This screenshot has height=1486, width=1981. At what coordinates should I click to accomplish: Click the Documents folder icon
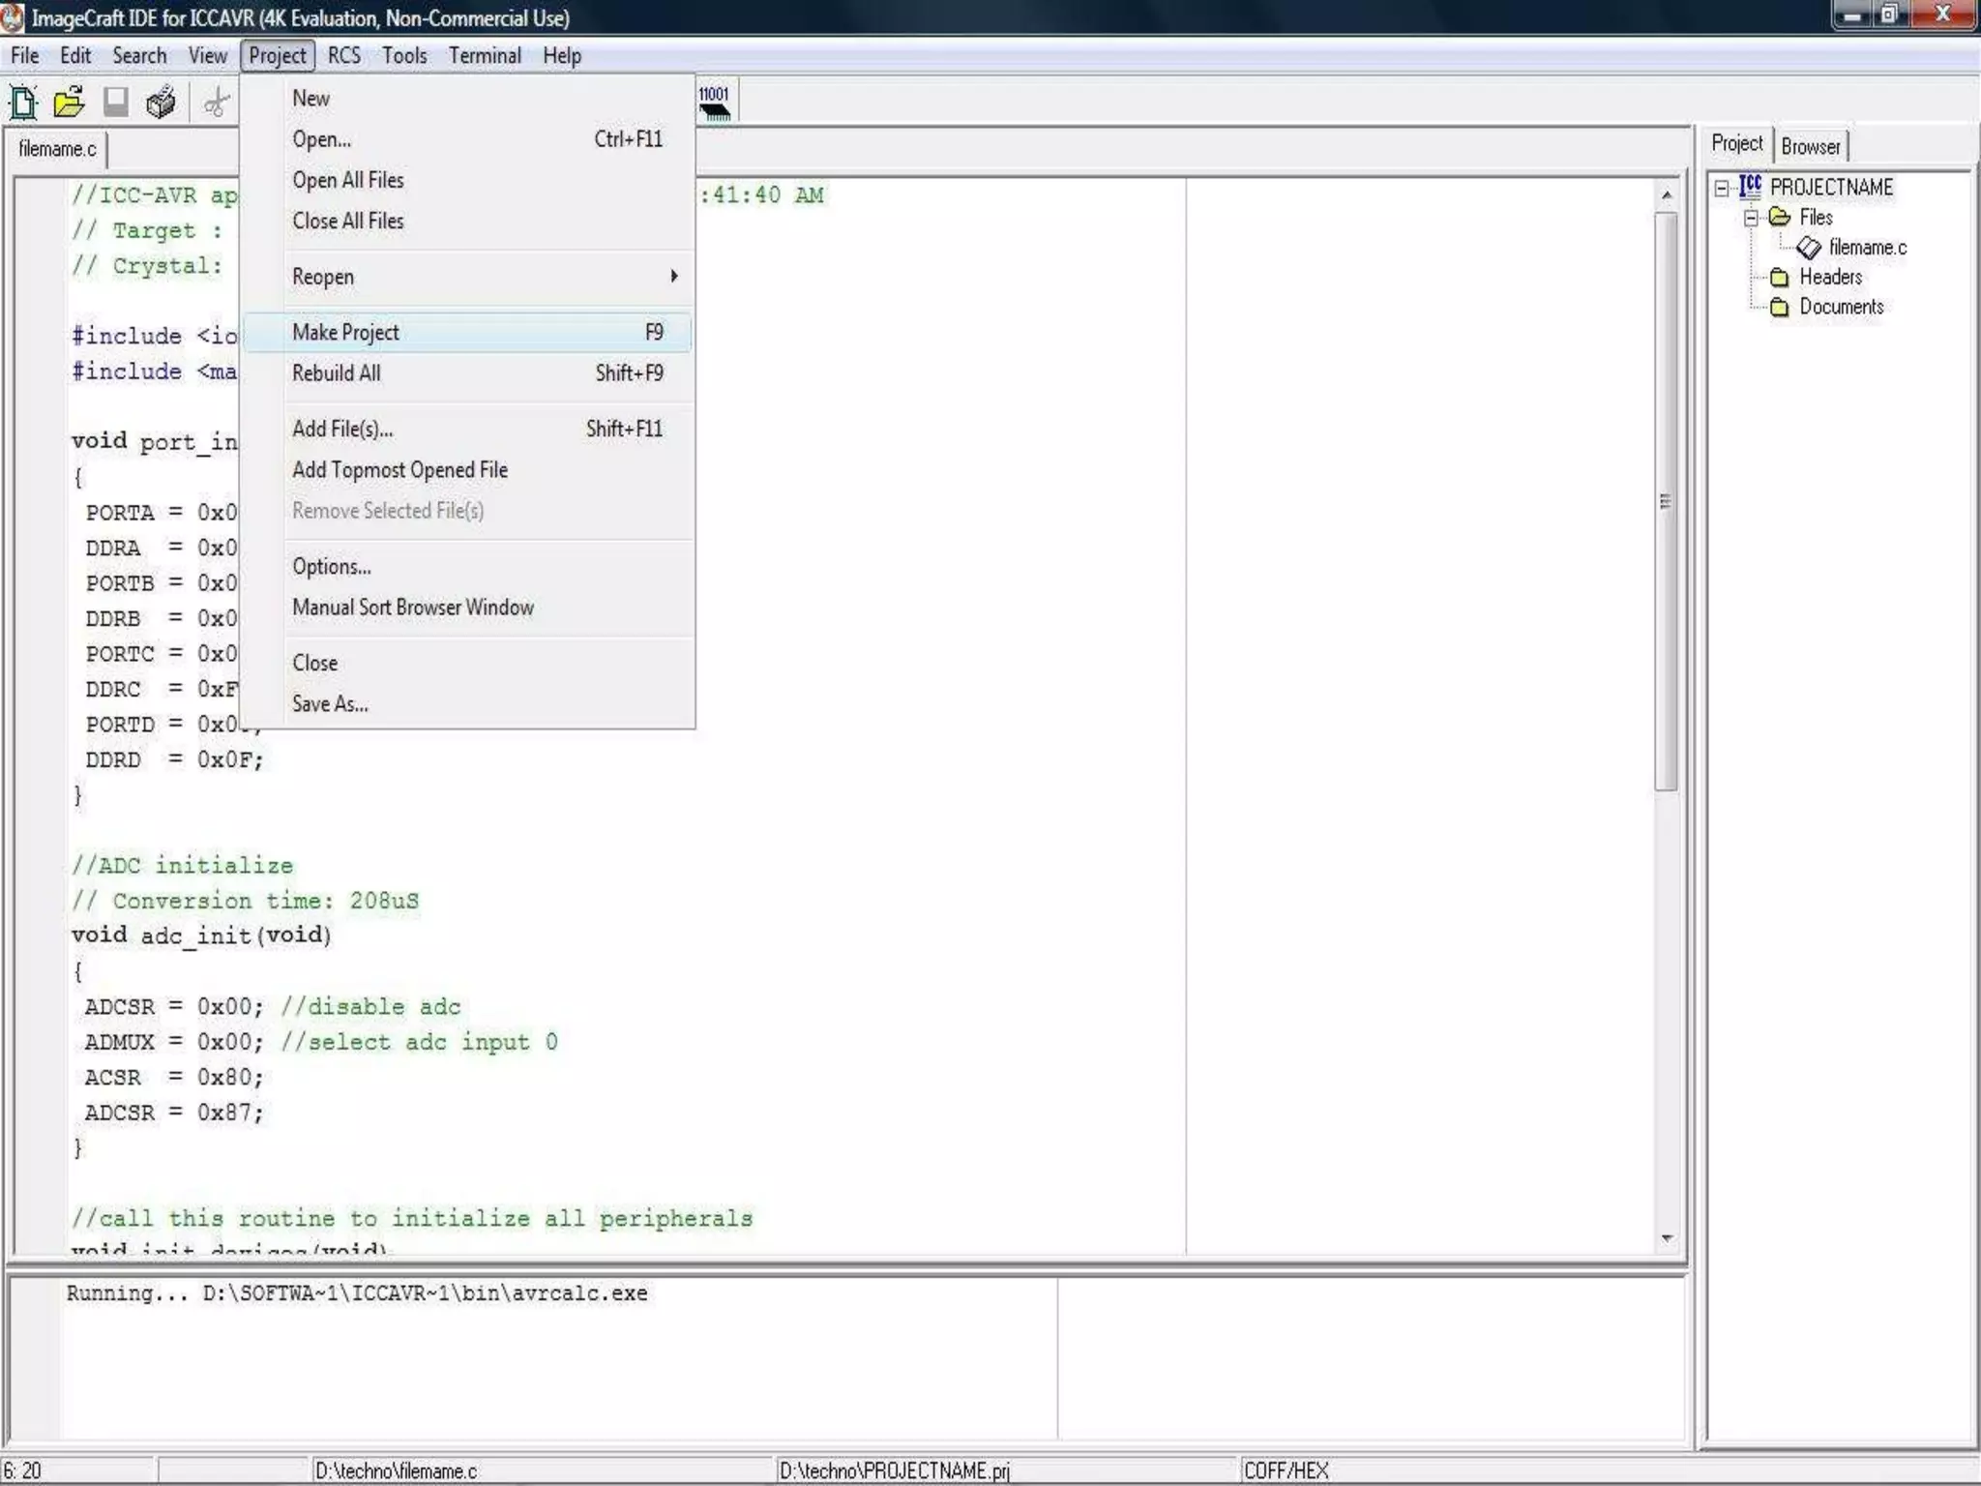click(x=1780, y=308)
